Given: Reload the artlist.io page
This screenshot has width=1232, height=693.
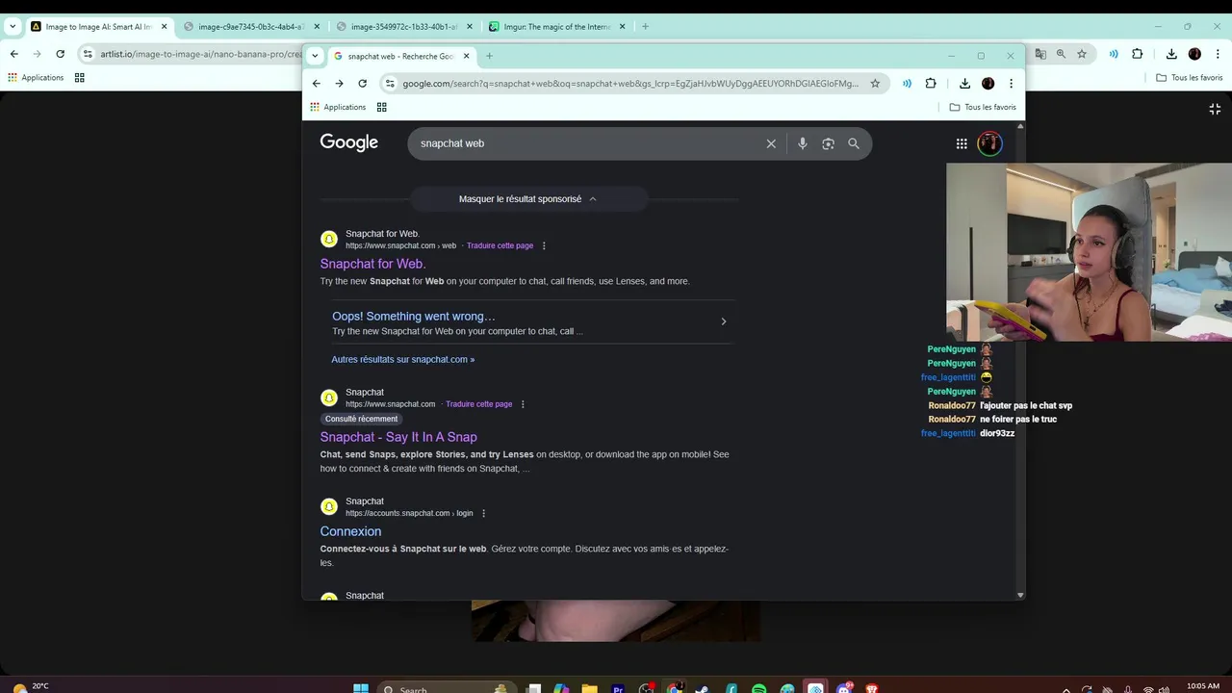Looking at the screenshot, I should [x=60, y=54].
